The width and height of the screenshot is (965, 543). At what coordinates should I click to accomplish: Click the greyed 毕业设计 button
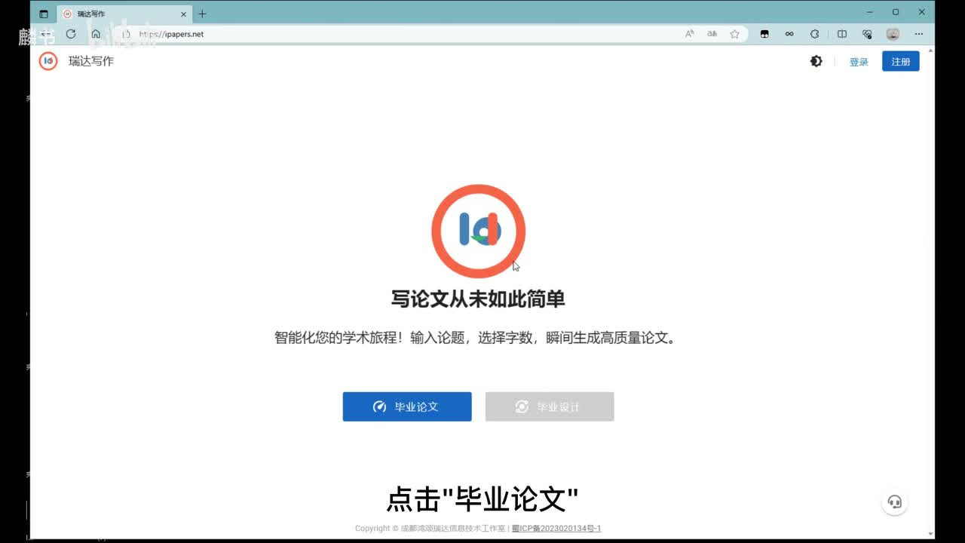550,406
